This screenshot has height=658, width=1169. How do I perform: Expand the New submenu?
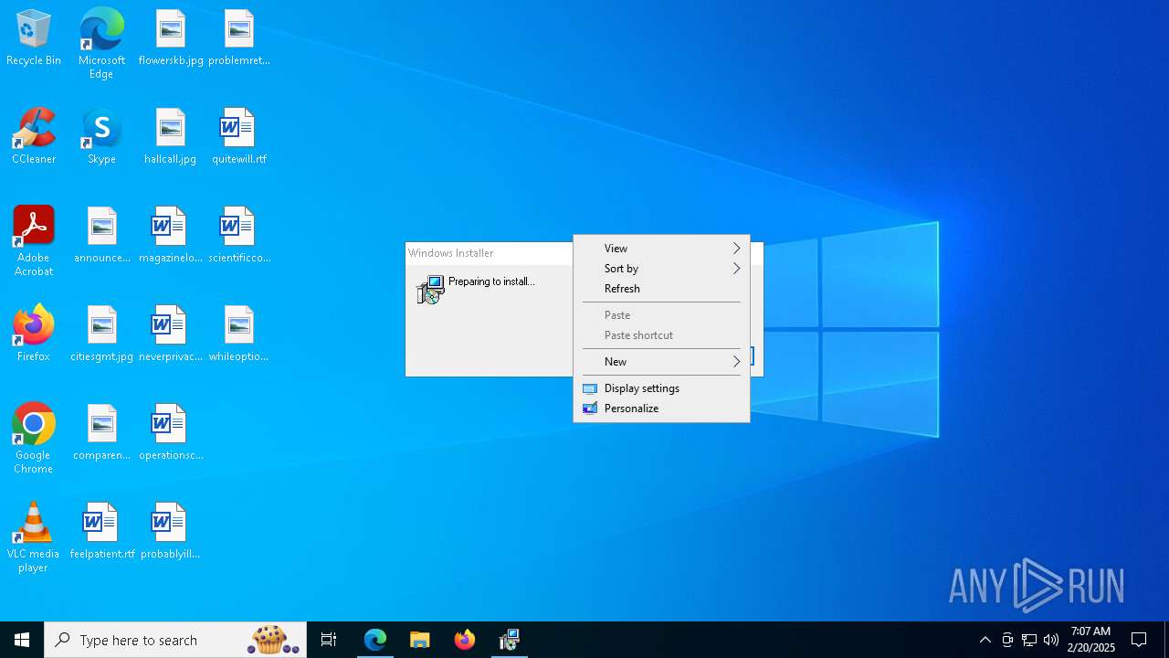click(661, 362)
